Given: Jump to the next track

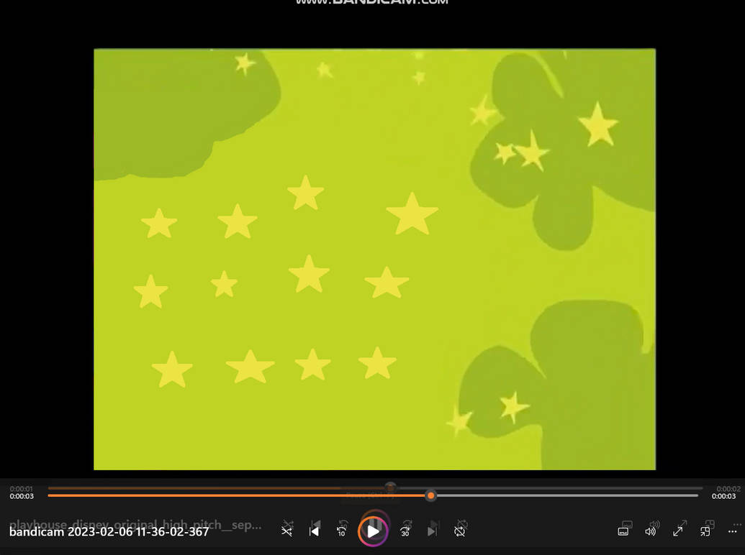Looking at the screenshot, I should click(x=431, y=531).
